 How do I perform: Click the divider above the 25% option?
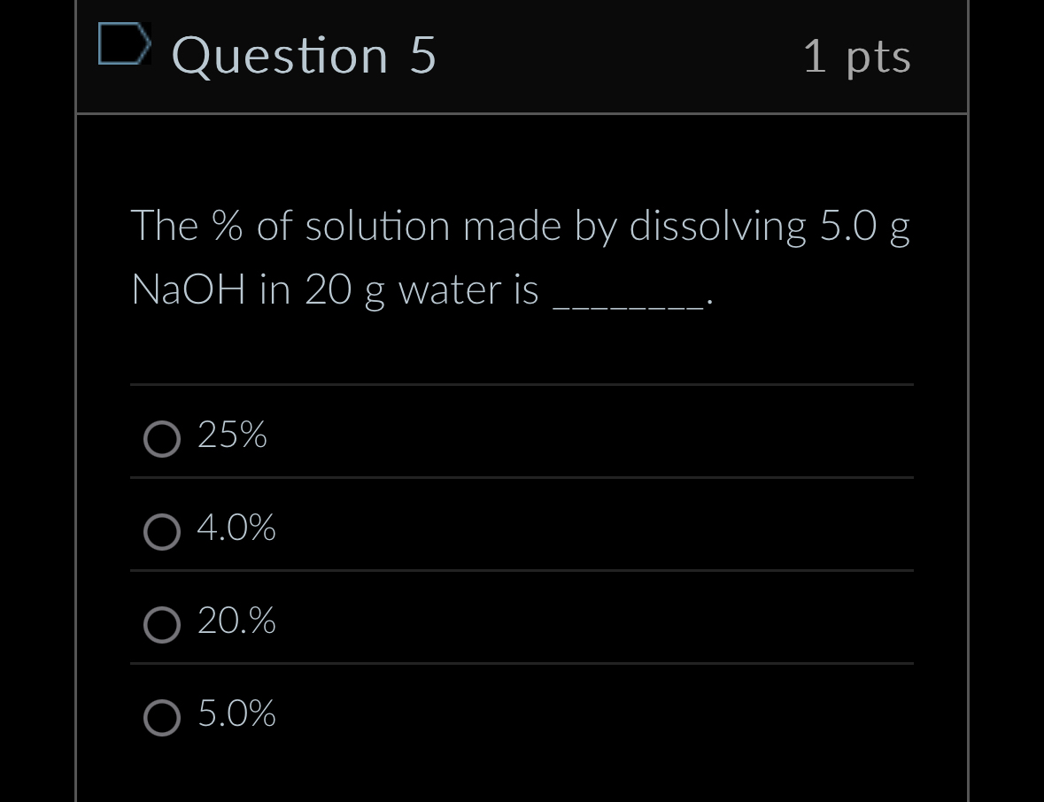522,385
